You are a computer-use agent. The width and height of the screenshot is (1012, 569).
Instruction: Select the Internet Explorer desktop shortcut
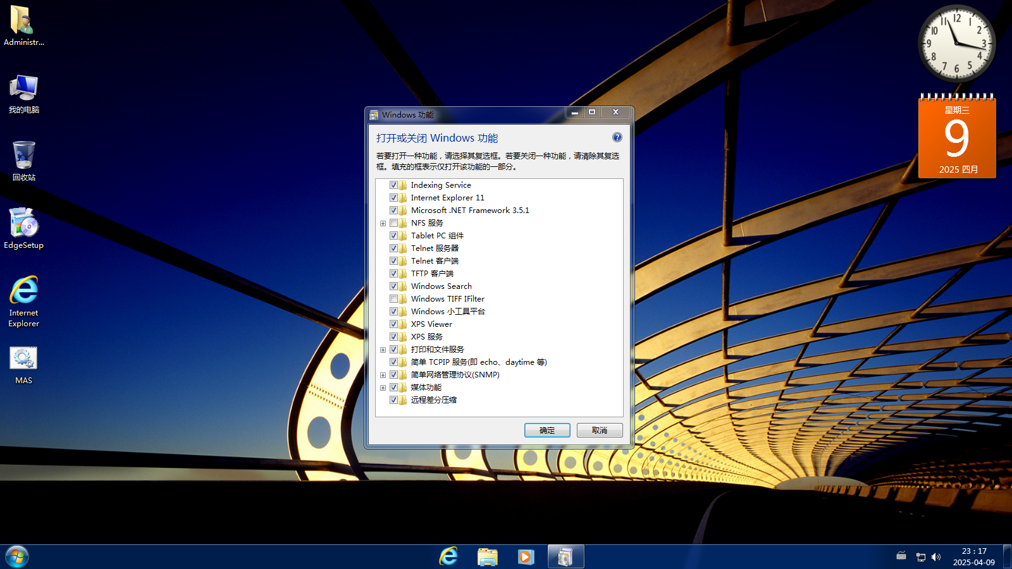tap(24, 301)
